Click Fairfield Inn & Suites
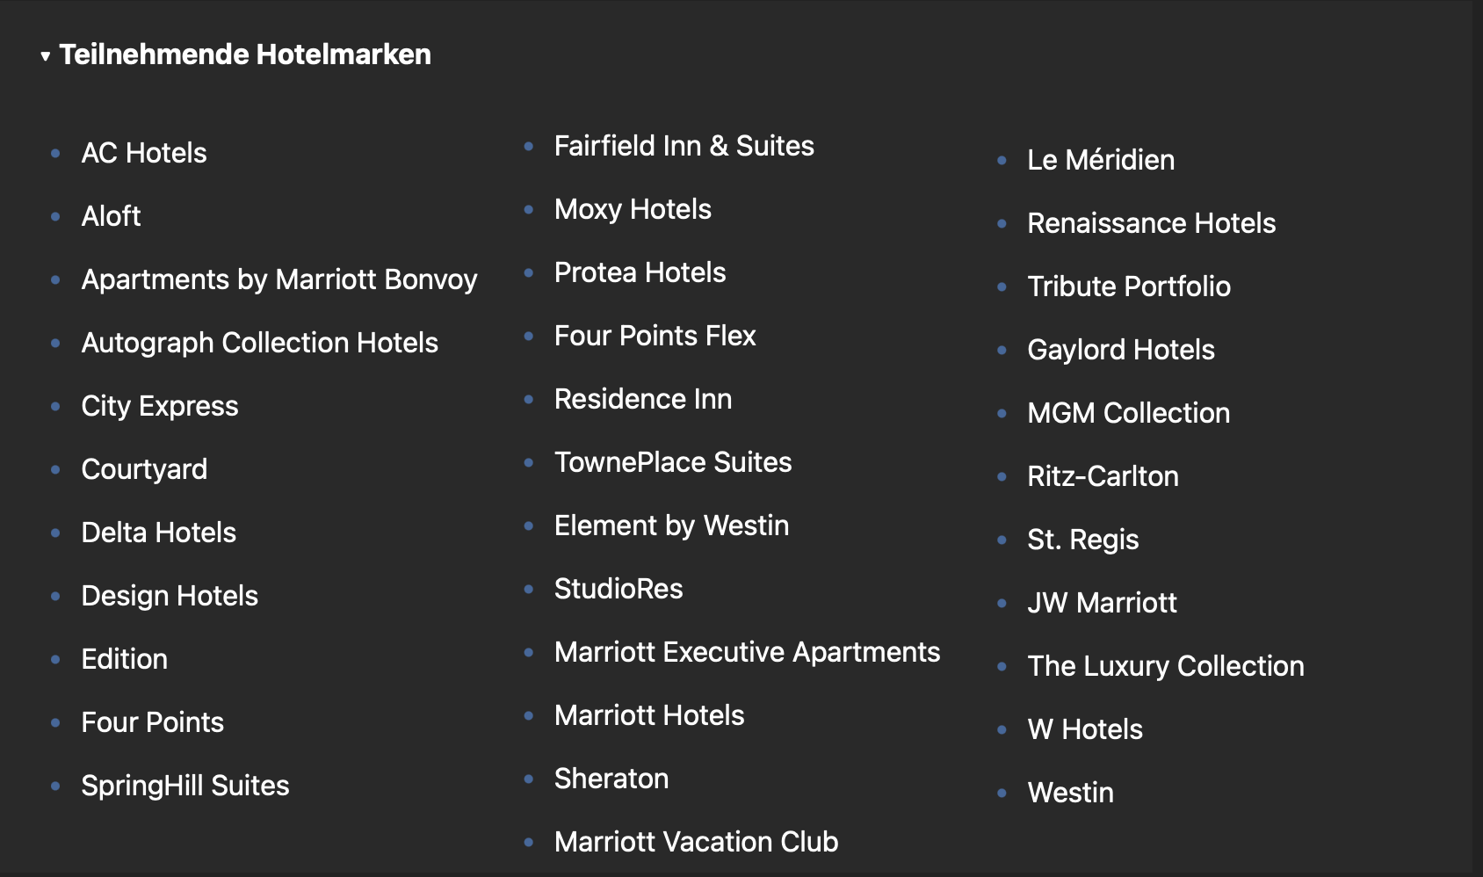The height and width of the screenshot is (877, 1483). pyautogui.click(x=684, y=146)
